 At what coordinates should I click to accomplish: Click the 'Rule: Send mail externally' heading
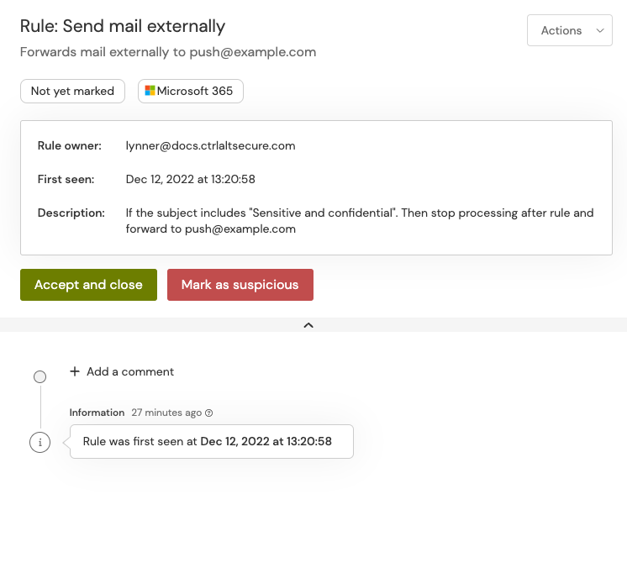(x=123, y=26)
